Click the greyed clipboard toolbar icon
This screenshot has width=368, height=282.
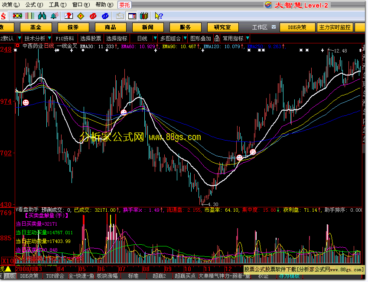[120, 16]
